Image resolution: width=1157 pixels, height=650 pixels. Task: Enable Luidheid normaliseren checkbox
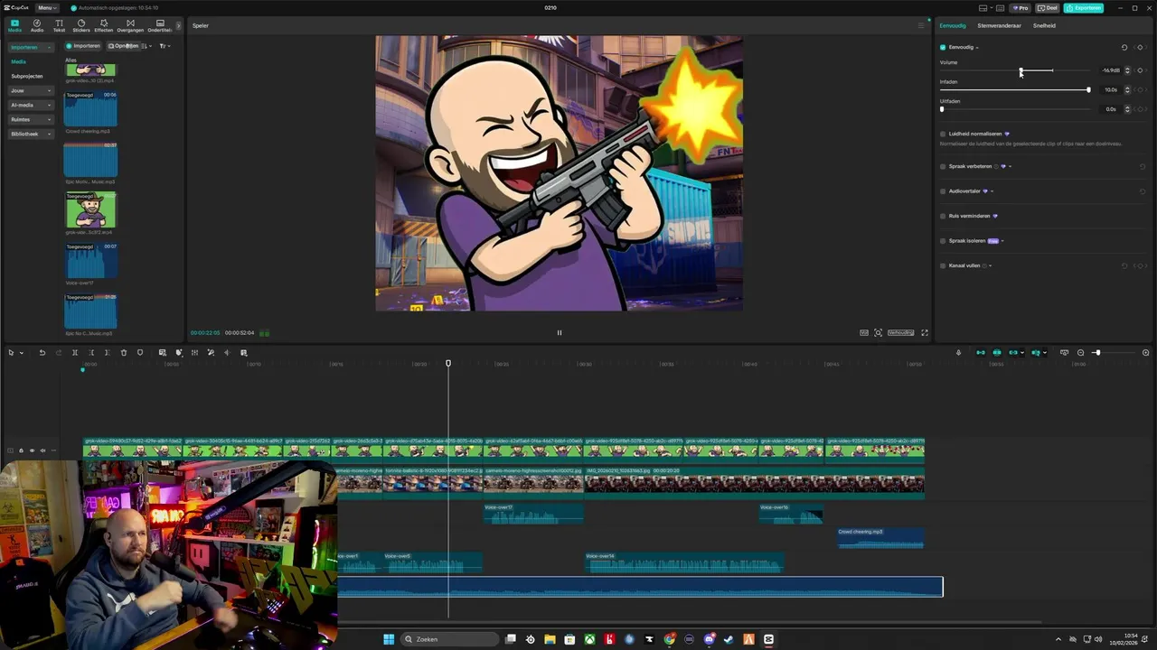click(x=943, y=134)
